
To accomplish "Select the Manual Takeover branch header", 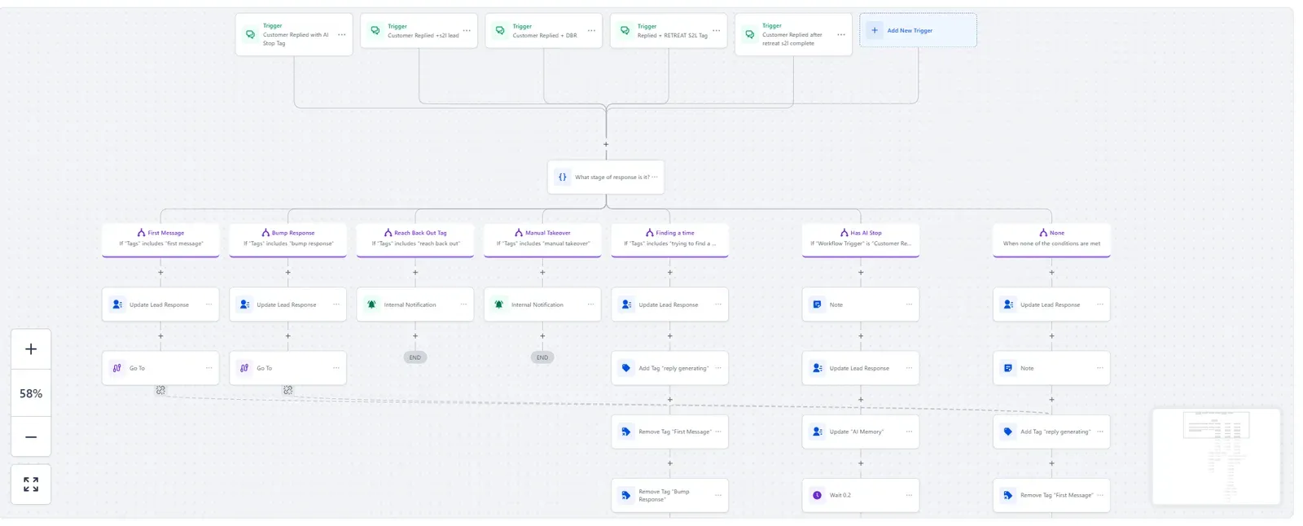I will [x=542, y=240].
